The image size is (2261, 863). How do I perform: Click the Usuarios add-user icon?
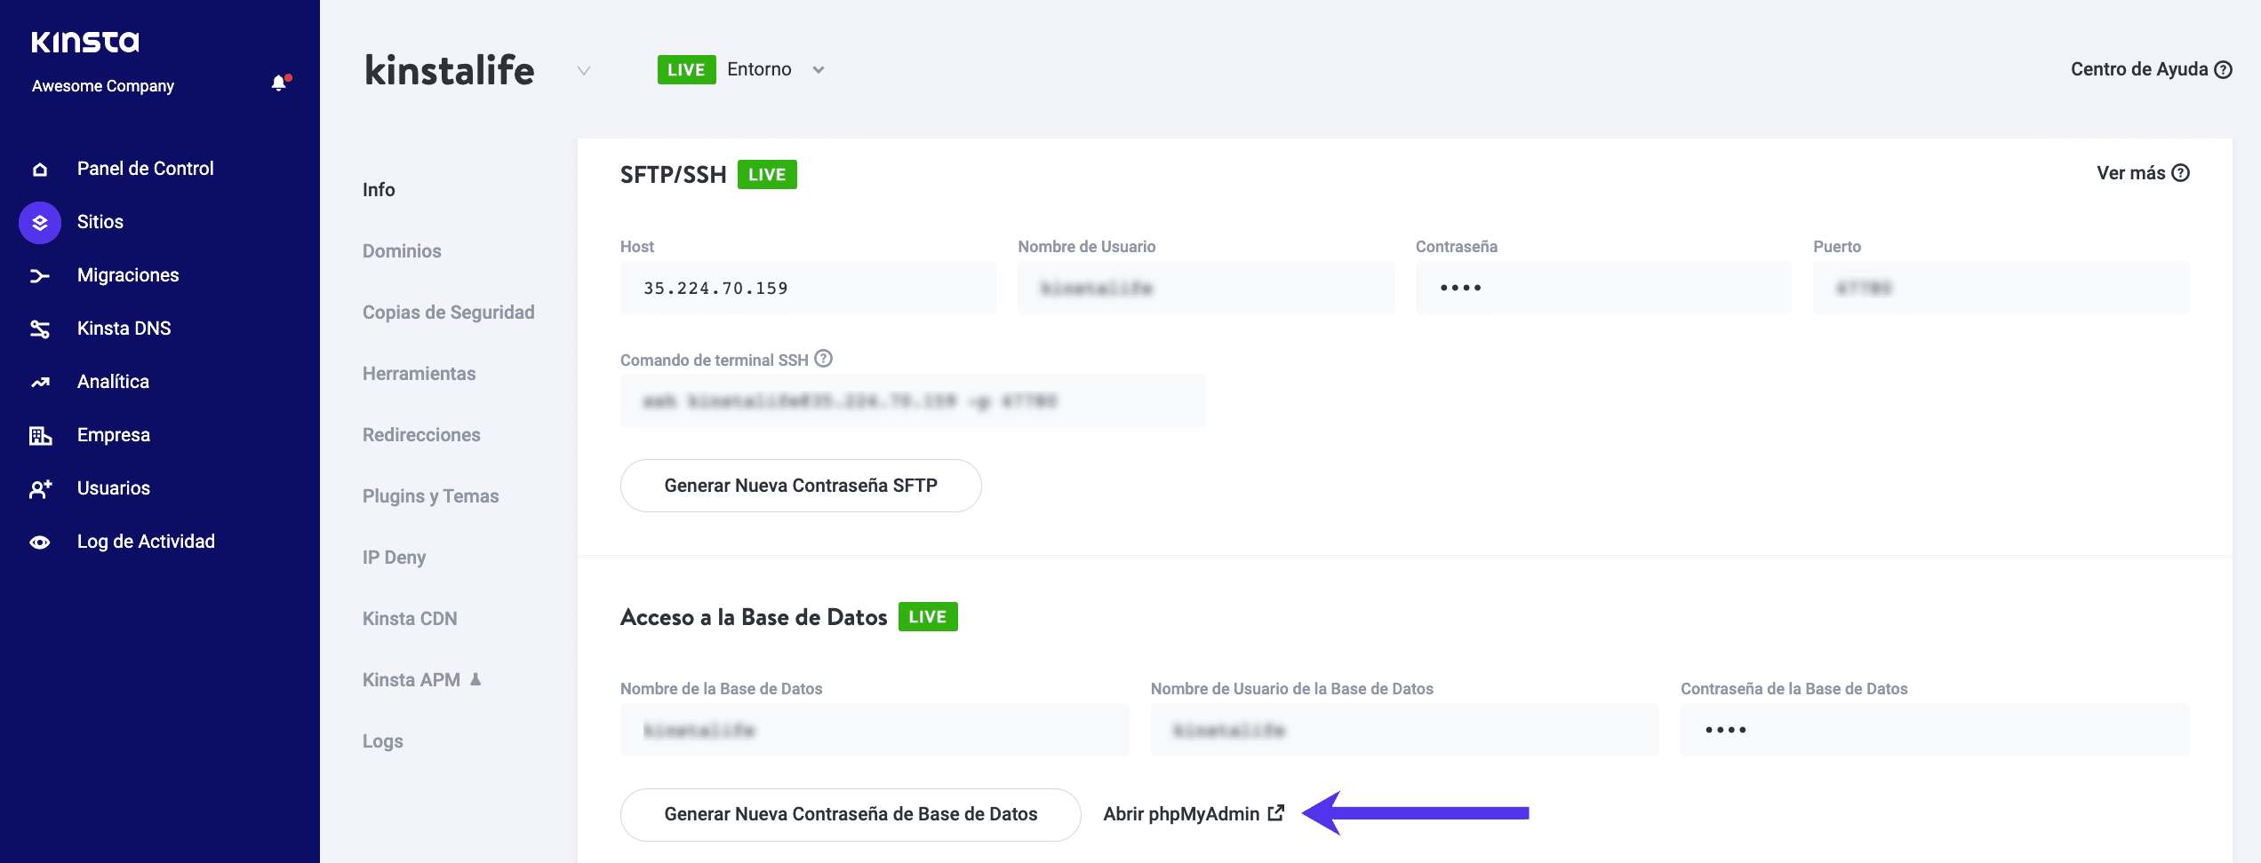pyautogui.click(x=40, y=489)
